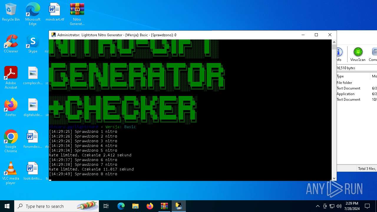
Task: Click the console window title bar text
Action: (117, 35)
